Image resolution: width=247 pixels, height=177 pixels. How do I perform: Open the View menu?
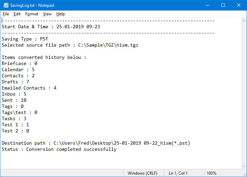pos(47,14)
